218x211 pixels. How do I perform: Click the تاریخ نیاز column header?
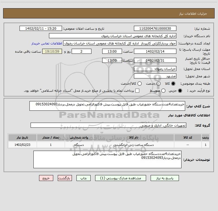(22, 137)
